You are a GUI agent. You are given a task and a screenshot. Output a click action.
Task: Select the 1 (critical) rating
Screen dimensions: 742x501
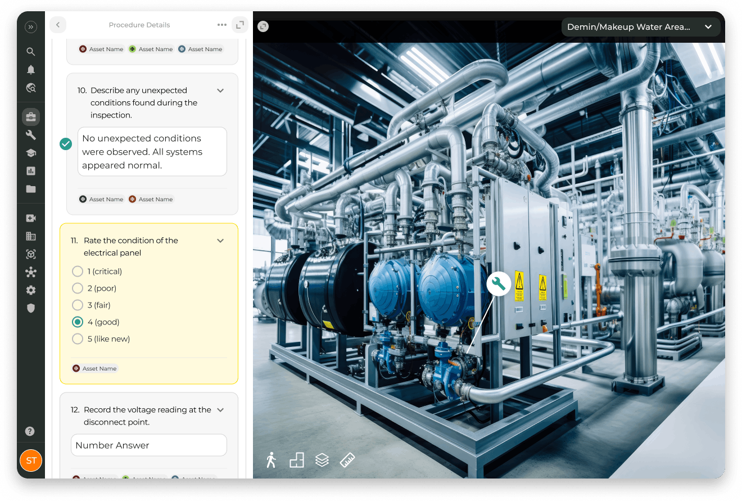tap(78, 272)
